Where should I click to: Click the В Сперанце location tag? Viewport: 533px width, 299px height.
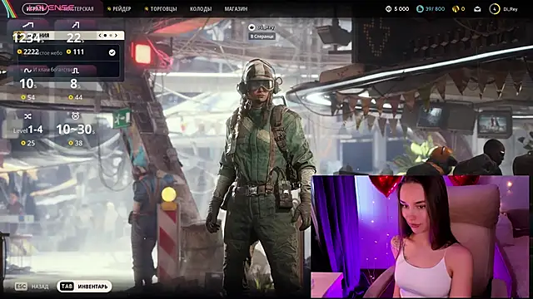pos(262,37)
